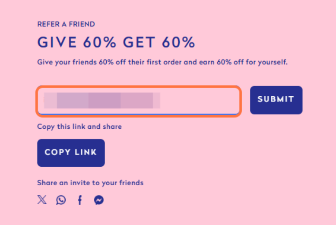
Task: Open the X social share option
Action: click(42, 200)
